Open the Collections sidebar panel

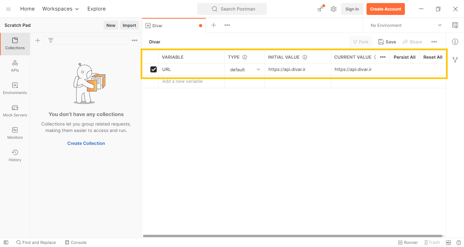click(x=15, y=44)
